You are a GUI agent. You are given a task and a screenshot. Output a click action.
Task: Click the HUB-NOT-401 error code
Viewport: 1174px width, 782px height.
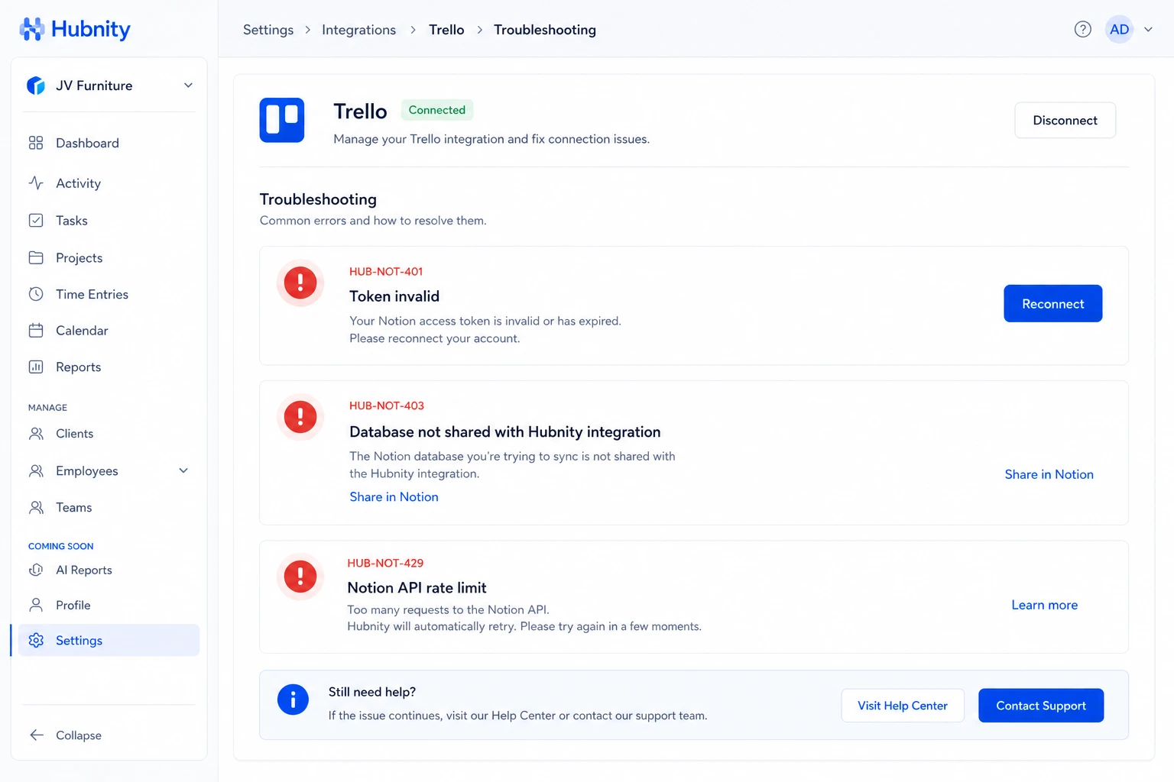(x=386, y=271)
